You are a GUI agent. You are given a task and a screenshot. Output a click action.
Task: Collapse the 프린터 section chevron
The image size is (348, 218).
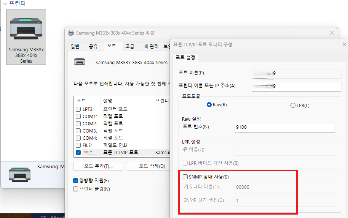click(5, 3)
